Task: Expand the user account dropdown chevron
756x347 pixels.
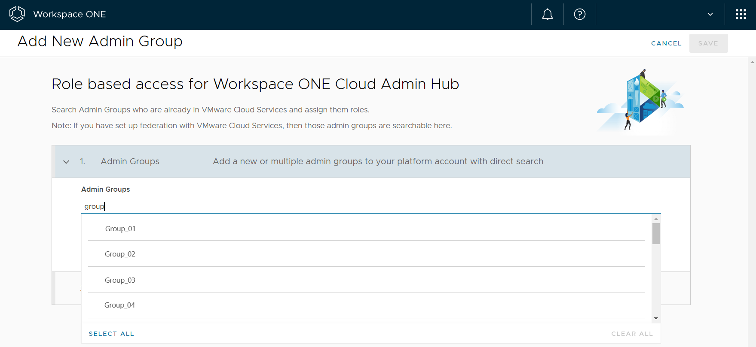Action: pyautogui.click(x=710, y=15)
